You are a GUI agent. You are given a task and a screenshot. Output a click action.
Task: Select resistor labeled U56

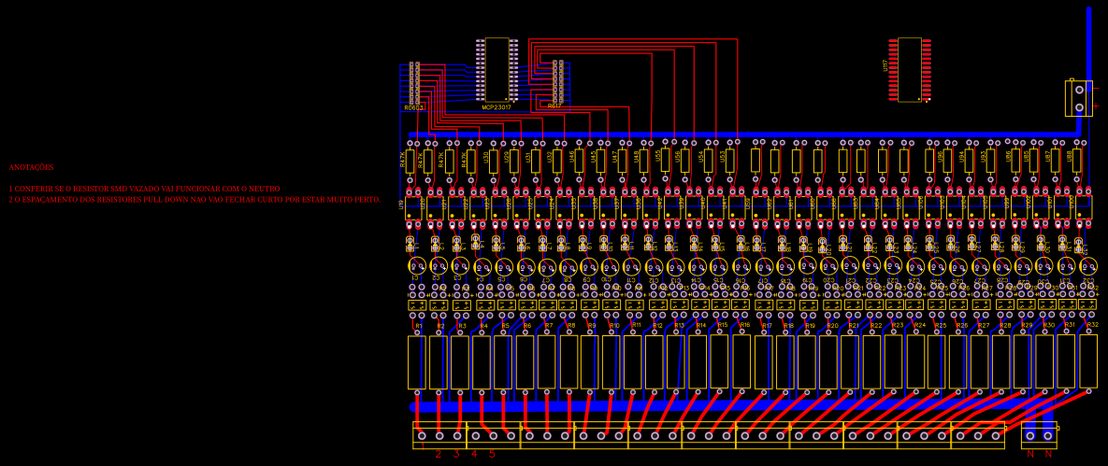(x=684, y=161)
